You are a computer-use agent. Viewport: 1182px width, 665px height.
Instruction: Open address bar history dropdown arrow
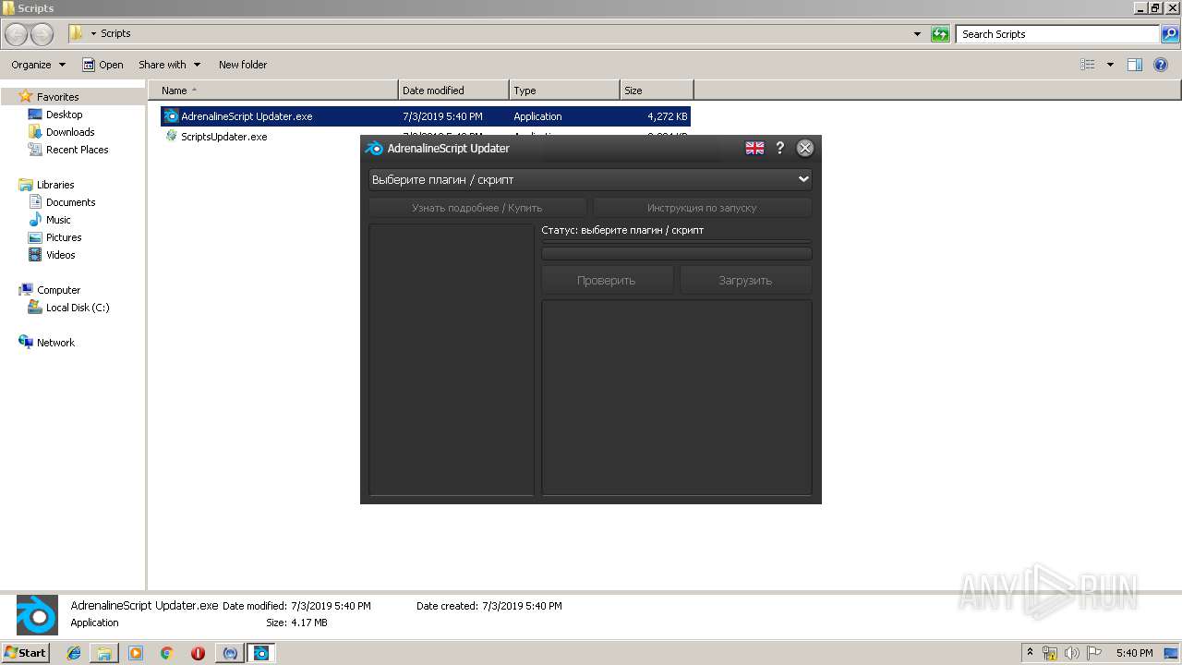click(917, 34)
